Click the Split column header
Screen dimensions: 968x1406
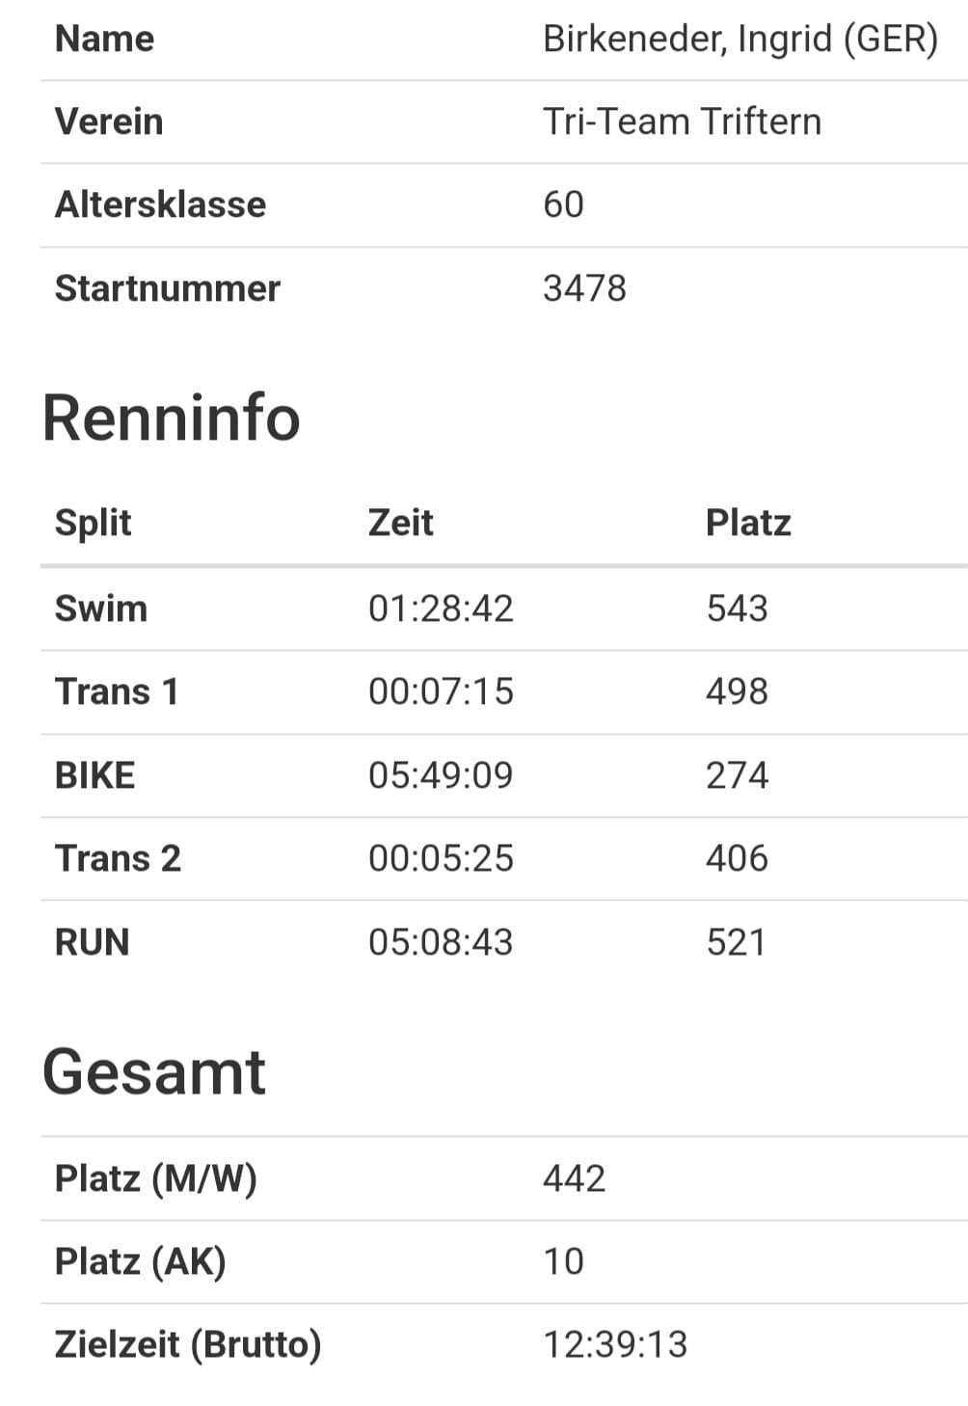[93, 523]
